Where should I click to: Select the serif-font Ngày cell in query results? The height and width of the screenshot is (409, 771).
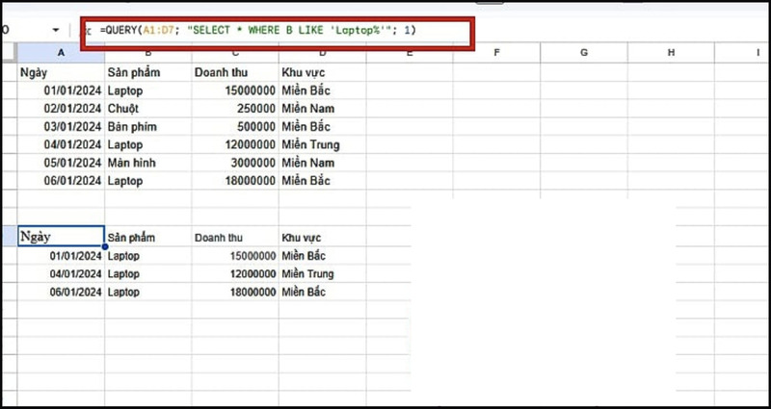click(x=61, y=236)
